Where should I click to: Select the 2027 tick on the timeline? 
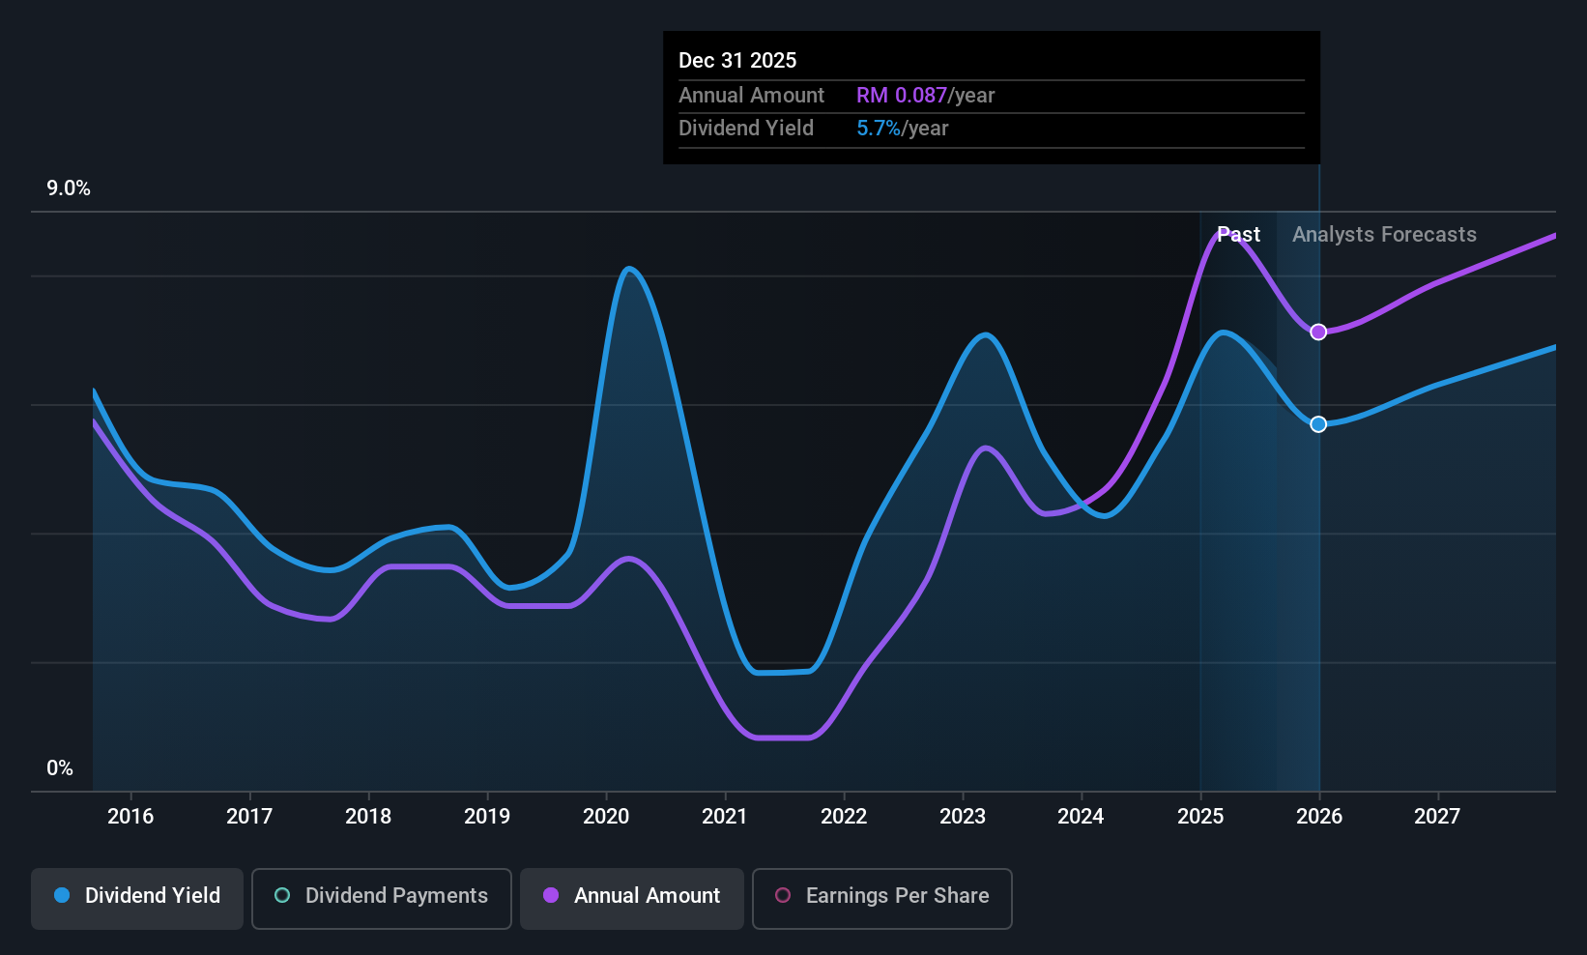[x=1437, y=817]
